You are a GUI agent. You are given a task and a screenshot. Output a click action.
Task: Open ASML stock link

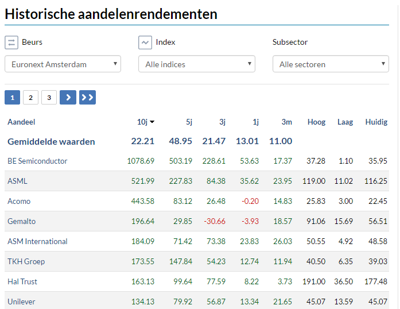[17, 181]
